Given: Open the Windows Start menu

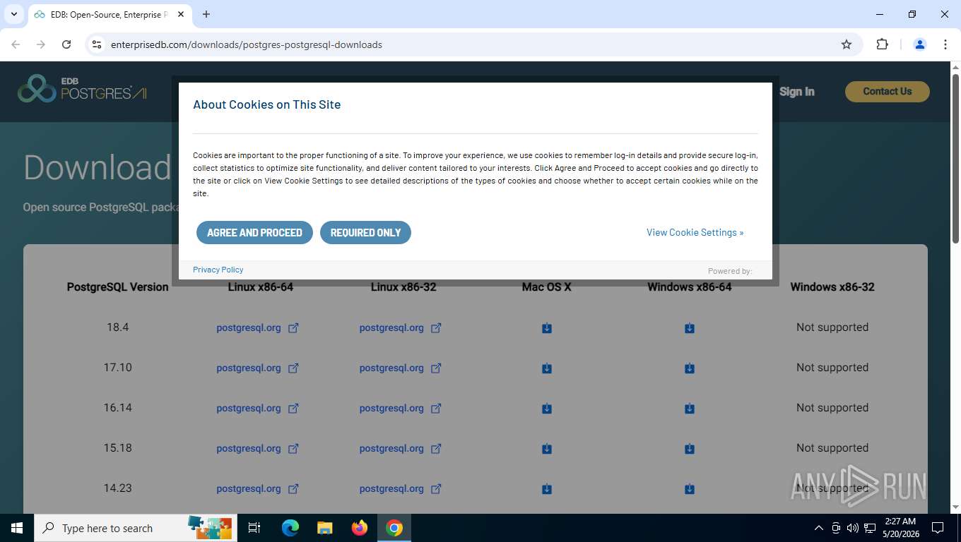Looking at the screenshot, I should (x=17, y=528).
